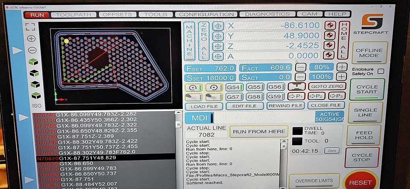This screenshot has height=189, width=410.
Task: Click the FEED HOLD button
Action: point(364,135)
